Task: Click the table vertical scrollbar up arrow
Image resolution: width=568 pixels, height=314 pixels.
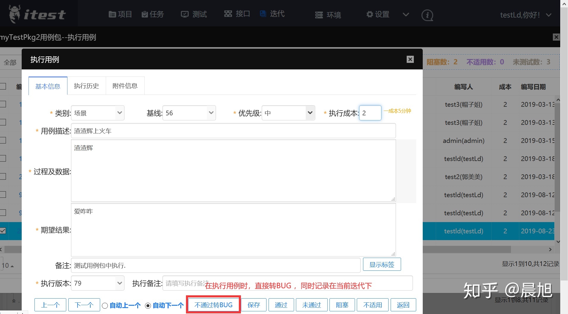Action: pyautogui.click(x=558, y=100)
